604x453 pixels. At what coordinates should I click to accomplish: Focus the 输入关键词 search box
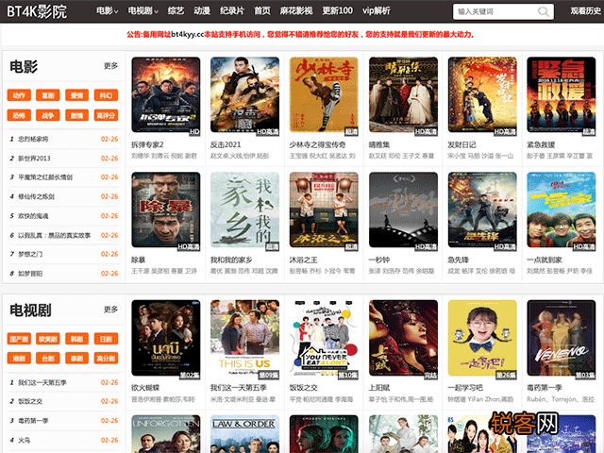(503, 11)
